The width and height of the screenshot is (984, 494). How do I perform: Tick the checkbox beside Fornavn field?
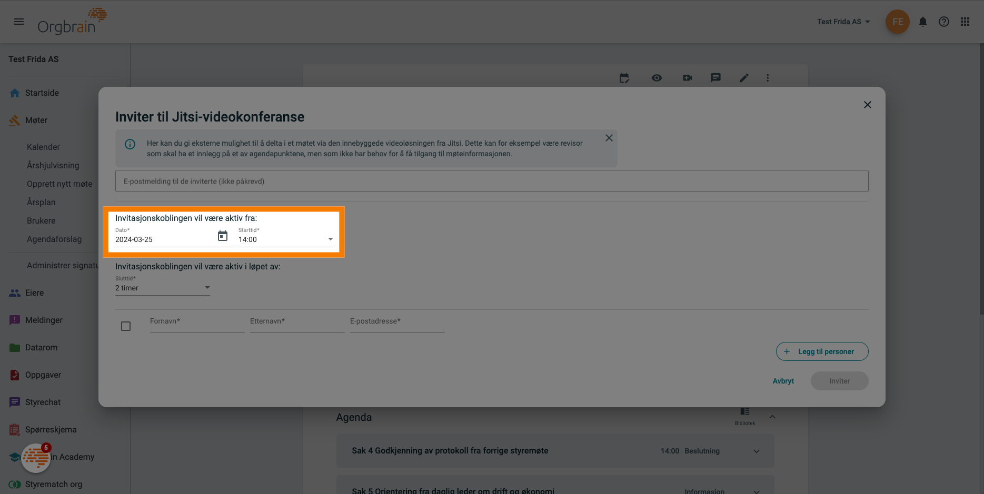(x=126, y=326)
